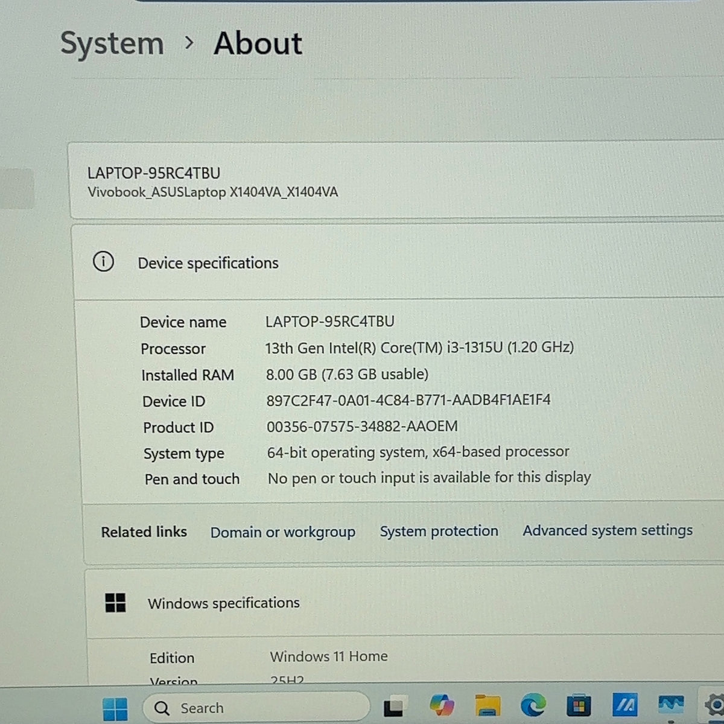Click the breadcrumb chevron separator
The image size is (724, 724).
tap(189, 43)
